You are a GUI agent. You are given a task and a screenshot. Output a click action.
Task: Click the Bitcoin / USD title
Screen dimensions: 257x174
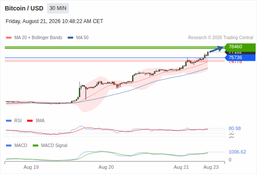[x=24, y=8]
